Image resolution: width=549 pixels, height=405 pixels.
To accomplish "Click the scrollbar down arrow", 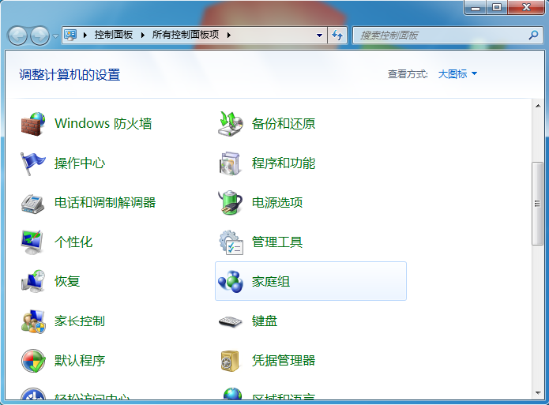I will (538, 392).
